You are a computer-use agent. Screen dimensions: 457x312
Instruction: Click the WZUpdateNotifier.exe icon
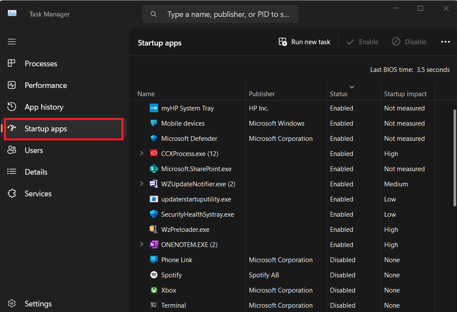pos(153,184)
